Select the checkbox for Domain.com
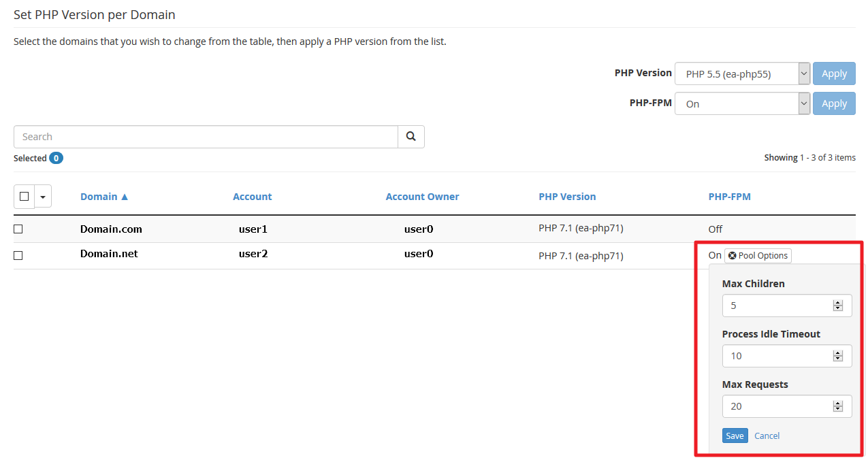Image resolution: width=868 pixels, height=460 pixels. click(x=18, y=229)
